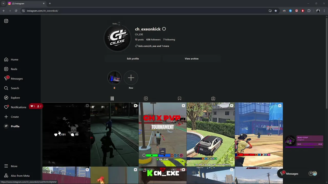Screen dimensions: 328x184
Task: Close the Instagram tab
Action: (44, 4)
